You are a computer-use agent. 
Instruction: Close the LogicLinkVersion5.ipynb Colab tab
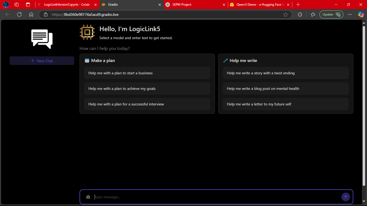click(95, 5)
